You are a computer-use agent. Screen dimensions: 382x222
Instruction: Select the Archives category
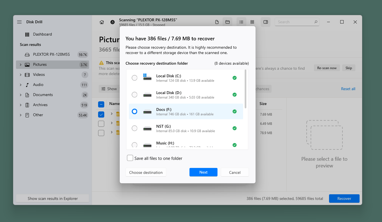click(x=52, y=105)
